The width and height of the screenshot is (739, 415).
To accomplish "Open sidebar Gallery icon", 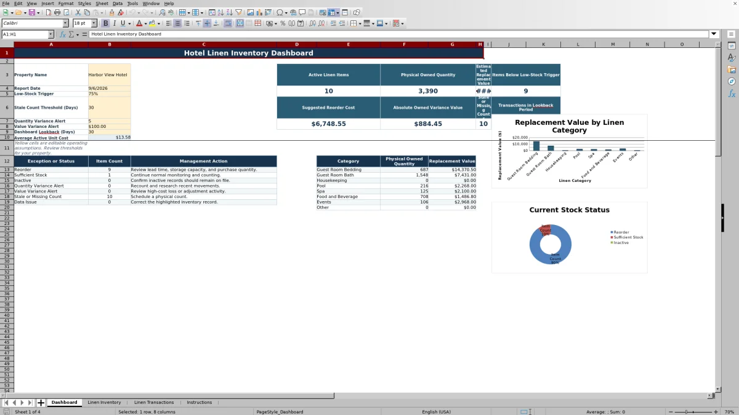I will click(x=732, y=69).
